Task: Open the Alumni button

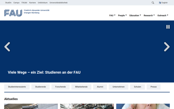Action: [100, 87]
